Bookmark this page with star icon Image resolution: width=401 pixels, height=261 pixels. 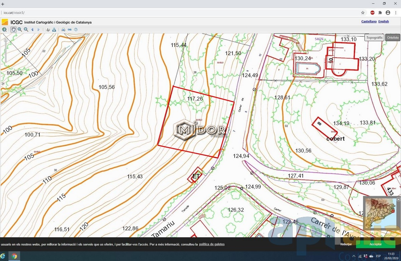click(x=363, y=12)
